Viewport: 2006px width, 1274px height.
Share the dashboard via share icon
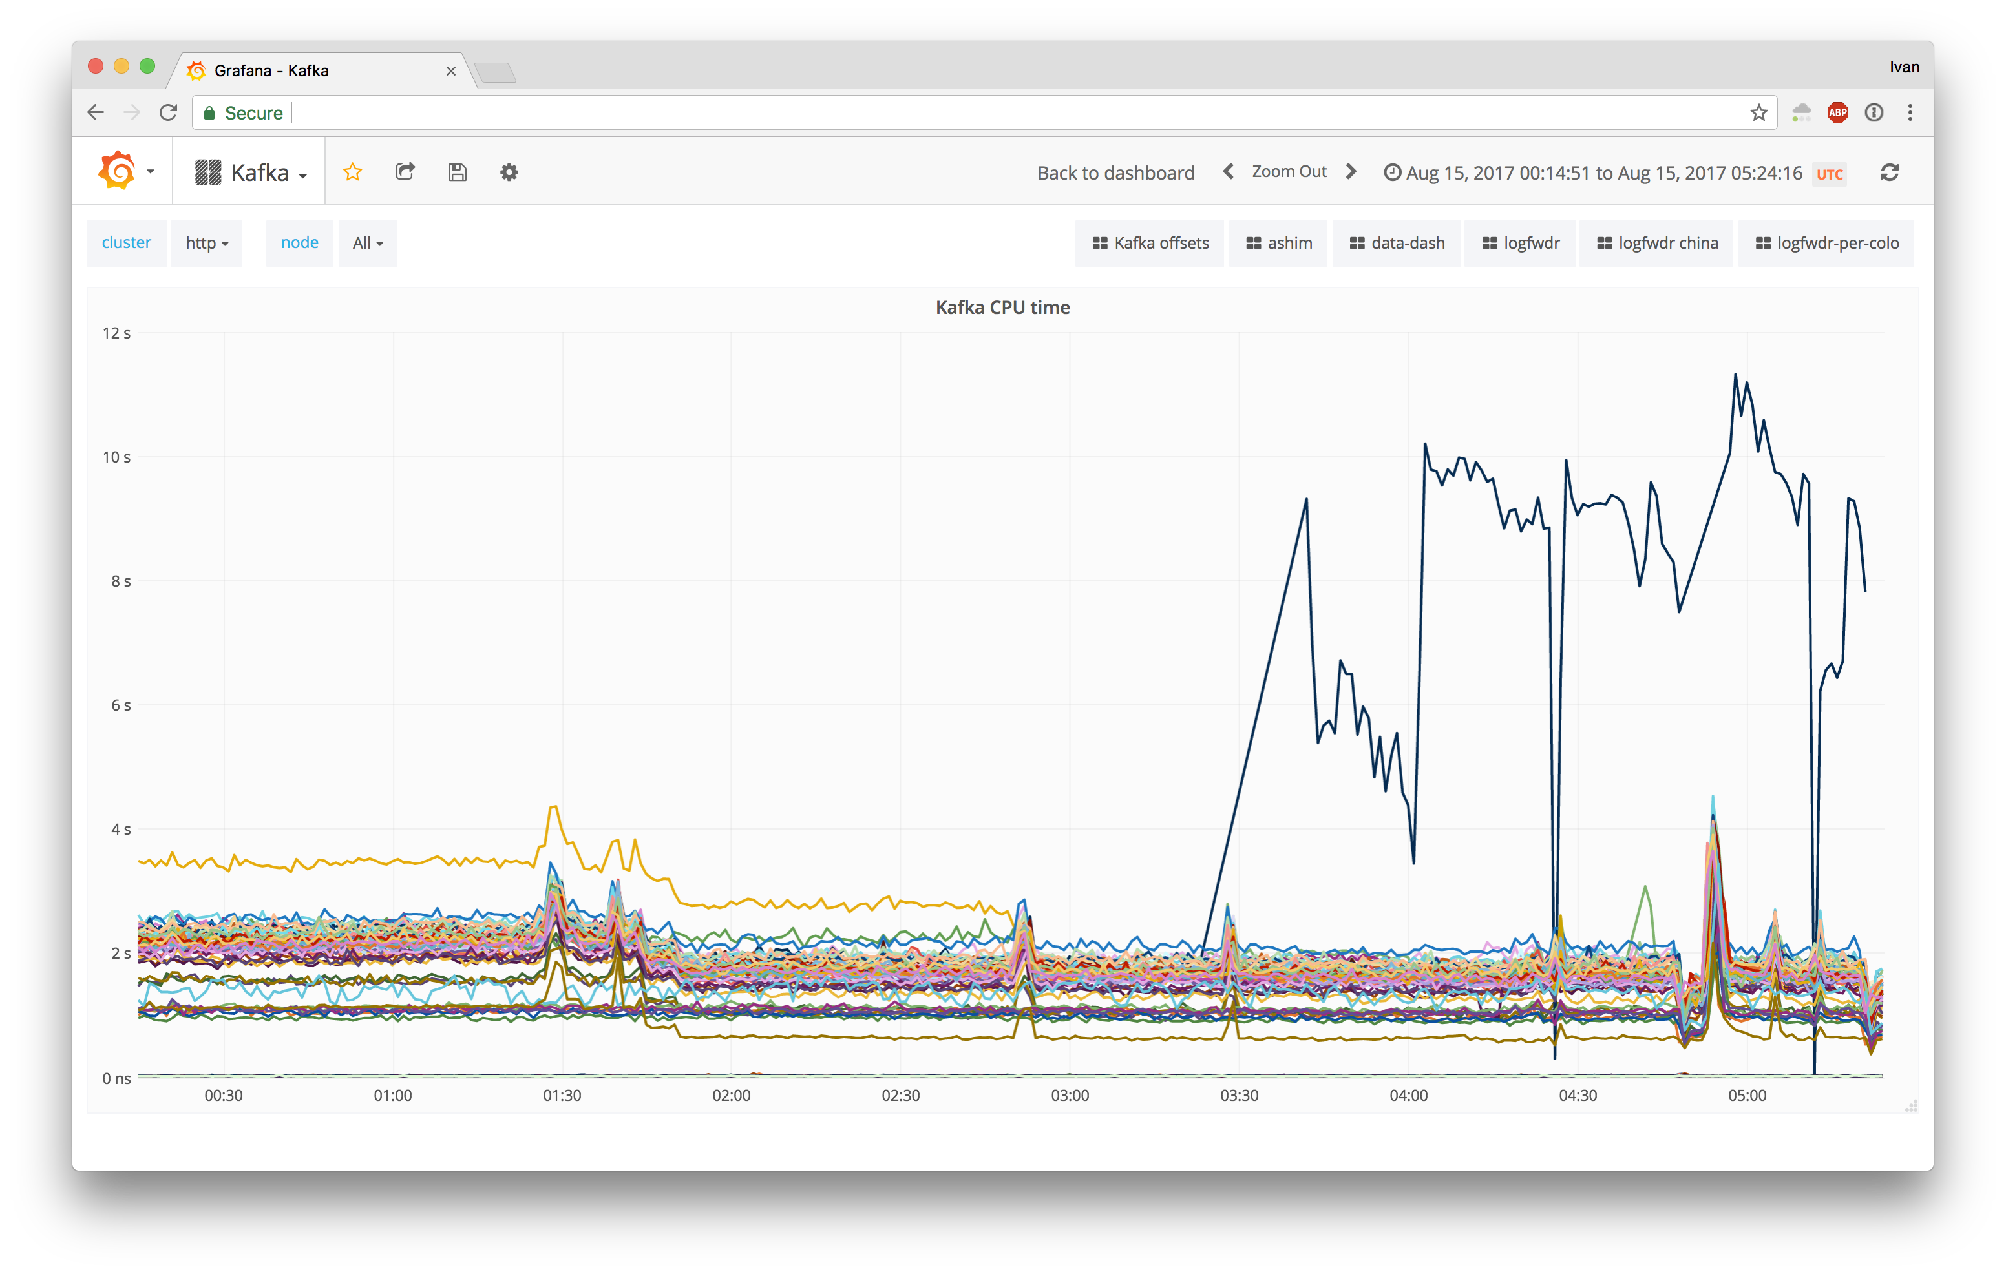pos(405,172)
